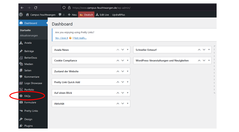
Task: Click the German flag icon
Action: coord(81,15)
